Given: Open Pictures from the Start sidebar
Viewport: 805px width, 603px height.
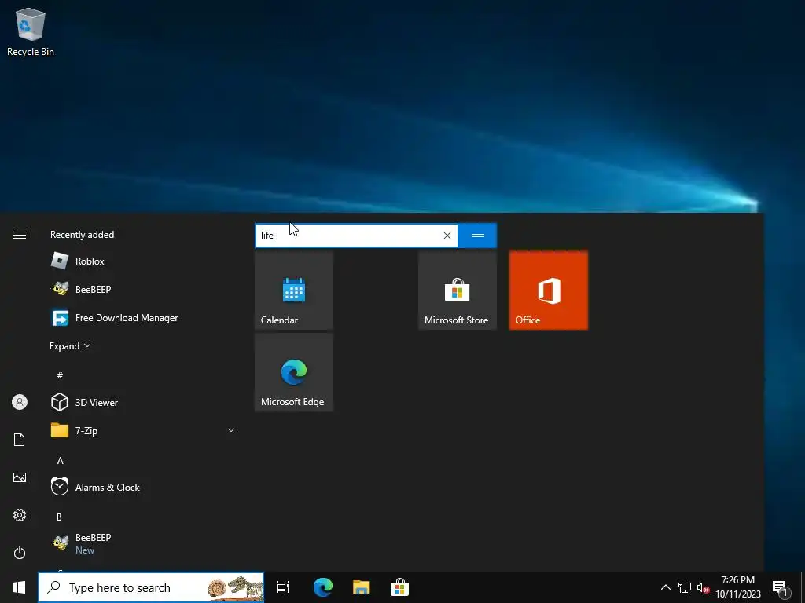Looking at the screenshot, I should (20, 477).
